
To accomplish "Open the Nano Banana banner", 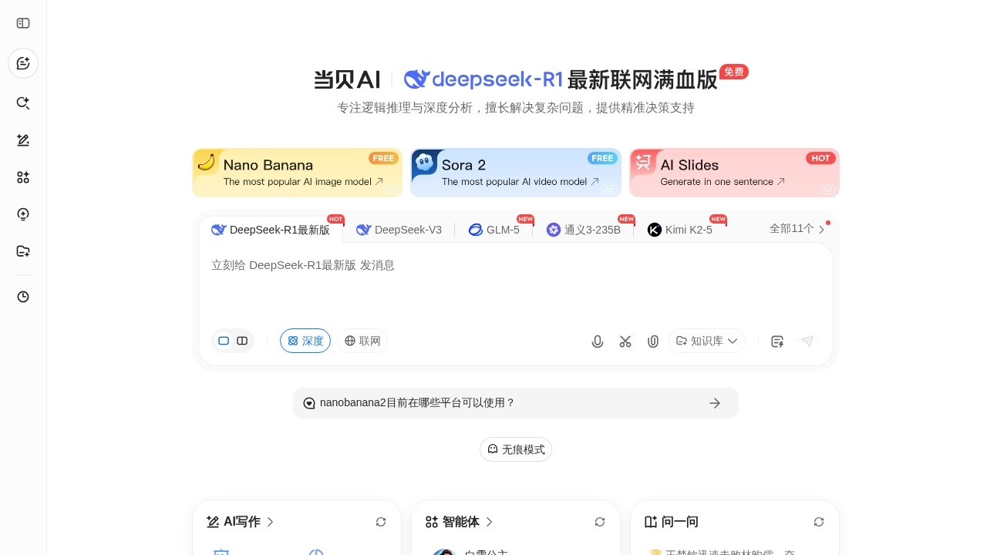I will pyautogui.click(x=297, y=173).
